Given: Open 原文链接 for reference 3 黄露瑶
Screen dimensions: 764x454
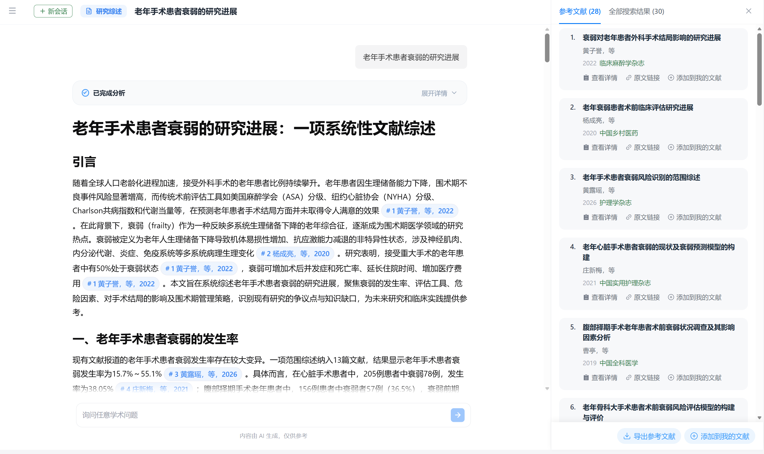Looking at the screenshot, I should click(x=642, y=217).
